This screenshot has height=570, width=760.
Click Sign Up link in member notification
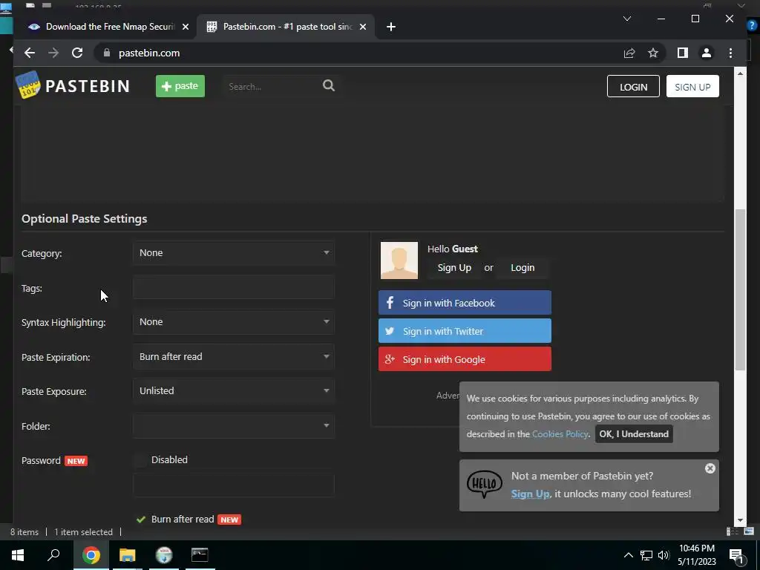[x=530, y=494]
